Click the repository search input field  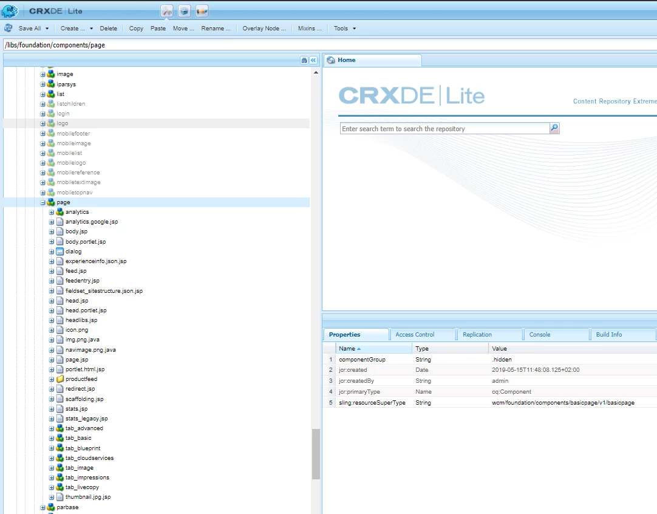click(444, 129)
